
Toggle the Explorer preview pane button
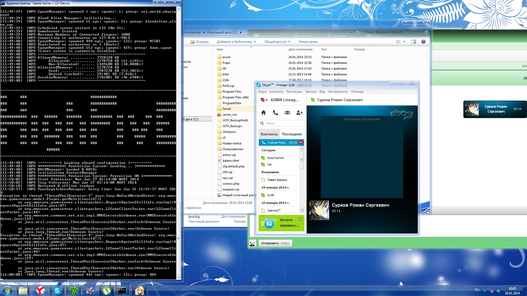(x=414, y=42)
